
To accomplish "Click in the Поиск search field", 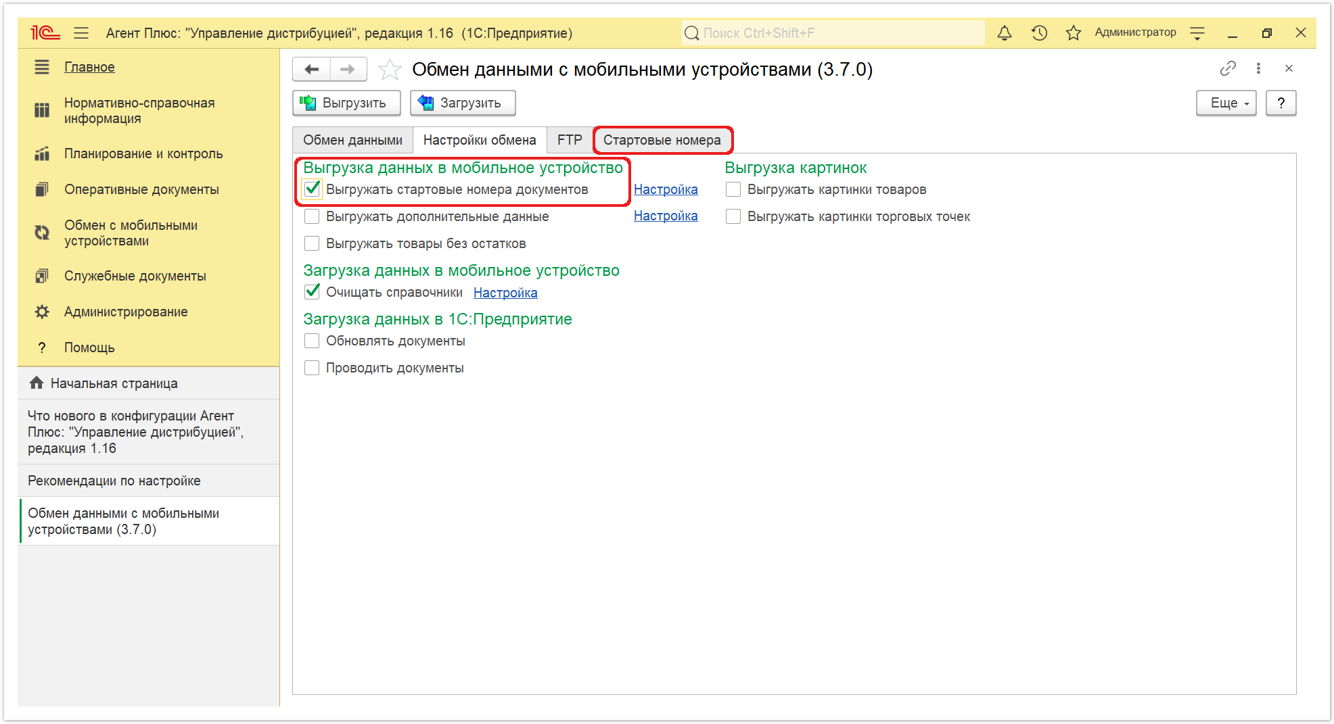I will (833, 32).
